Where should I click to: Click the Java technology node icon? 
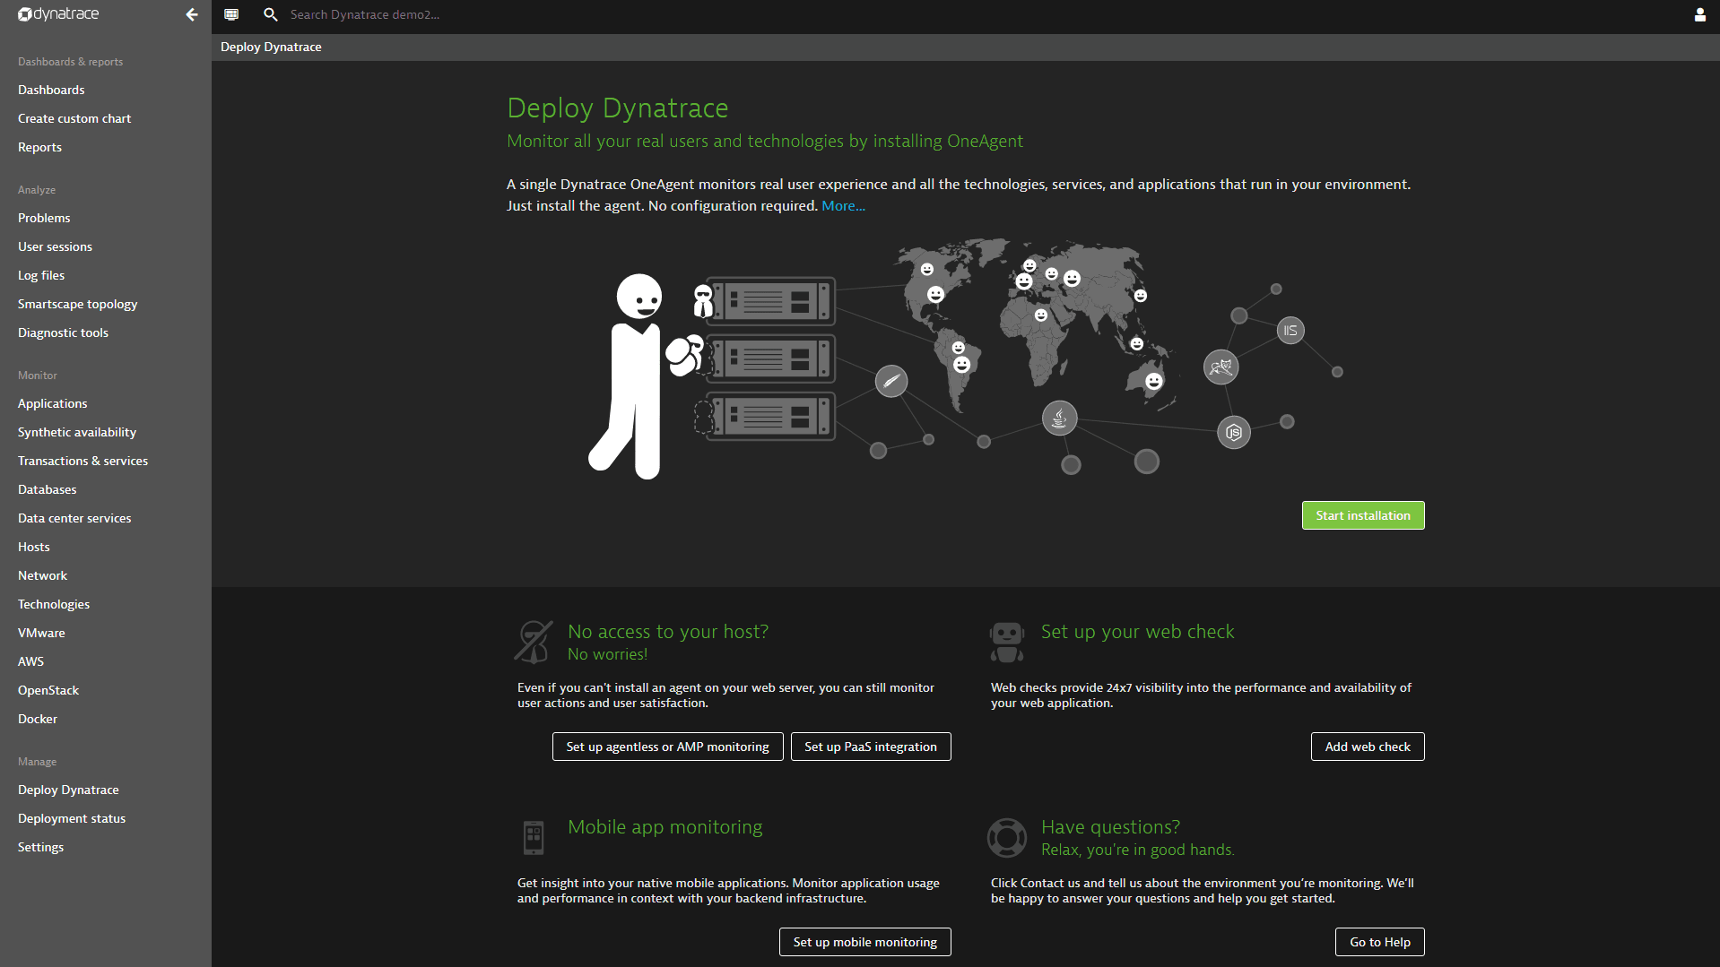pyautogui.click(x=1059, y=418)
